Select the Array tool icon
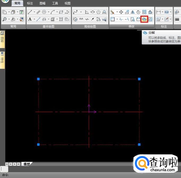This screenshot has width=181, height=178. click(x=144, y=12)
